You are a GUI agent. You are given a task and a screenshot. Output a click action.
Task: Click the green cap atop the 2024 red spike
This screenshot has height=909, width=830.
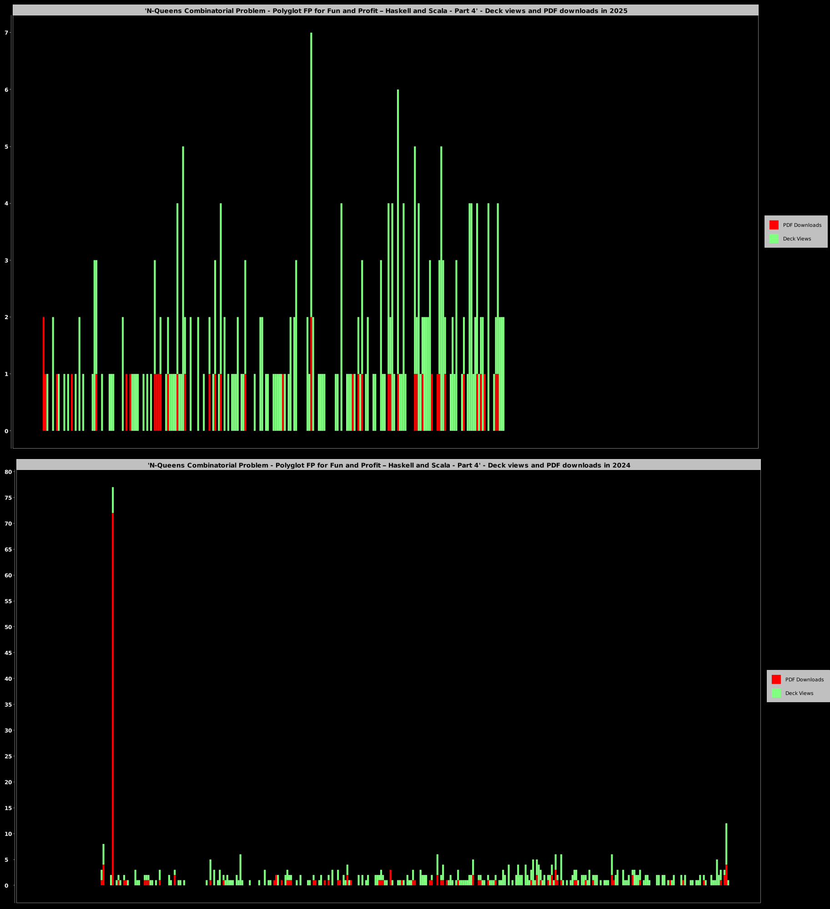click(x=113, y=500)
